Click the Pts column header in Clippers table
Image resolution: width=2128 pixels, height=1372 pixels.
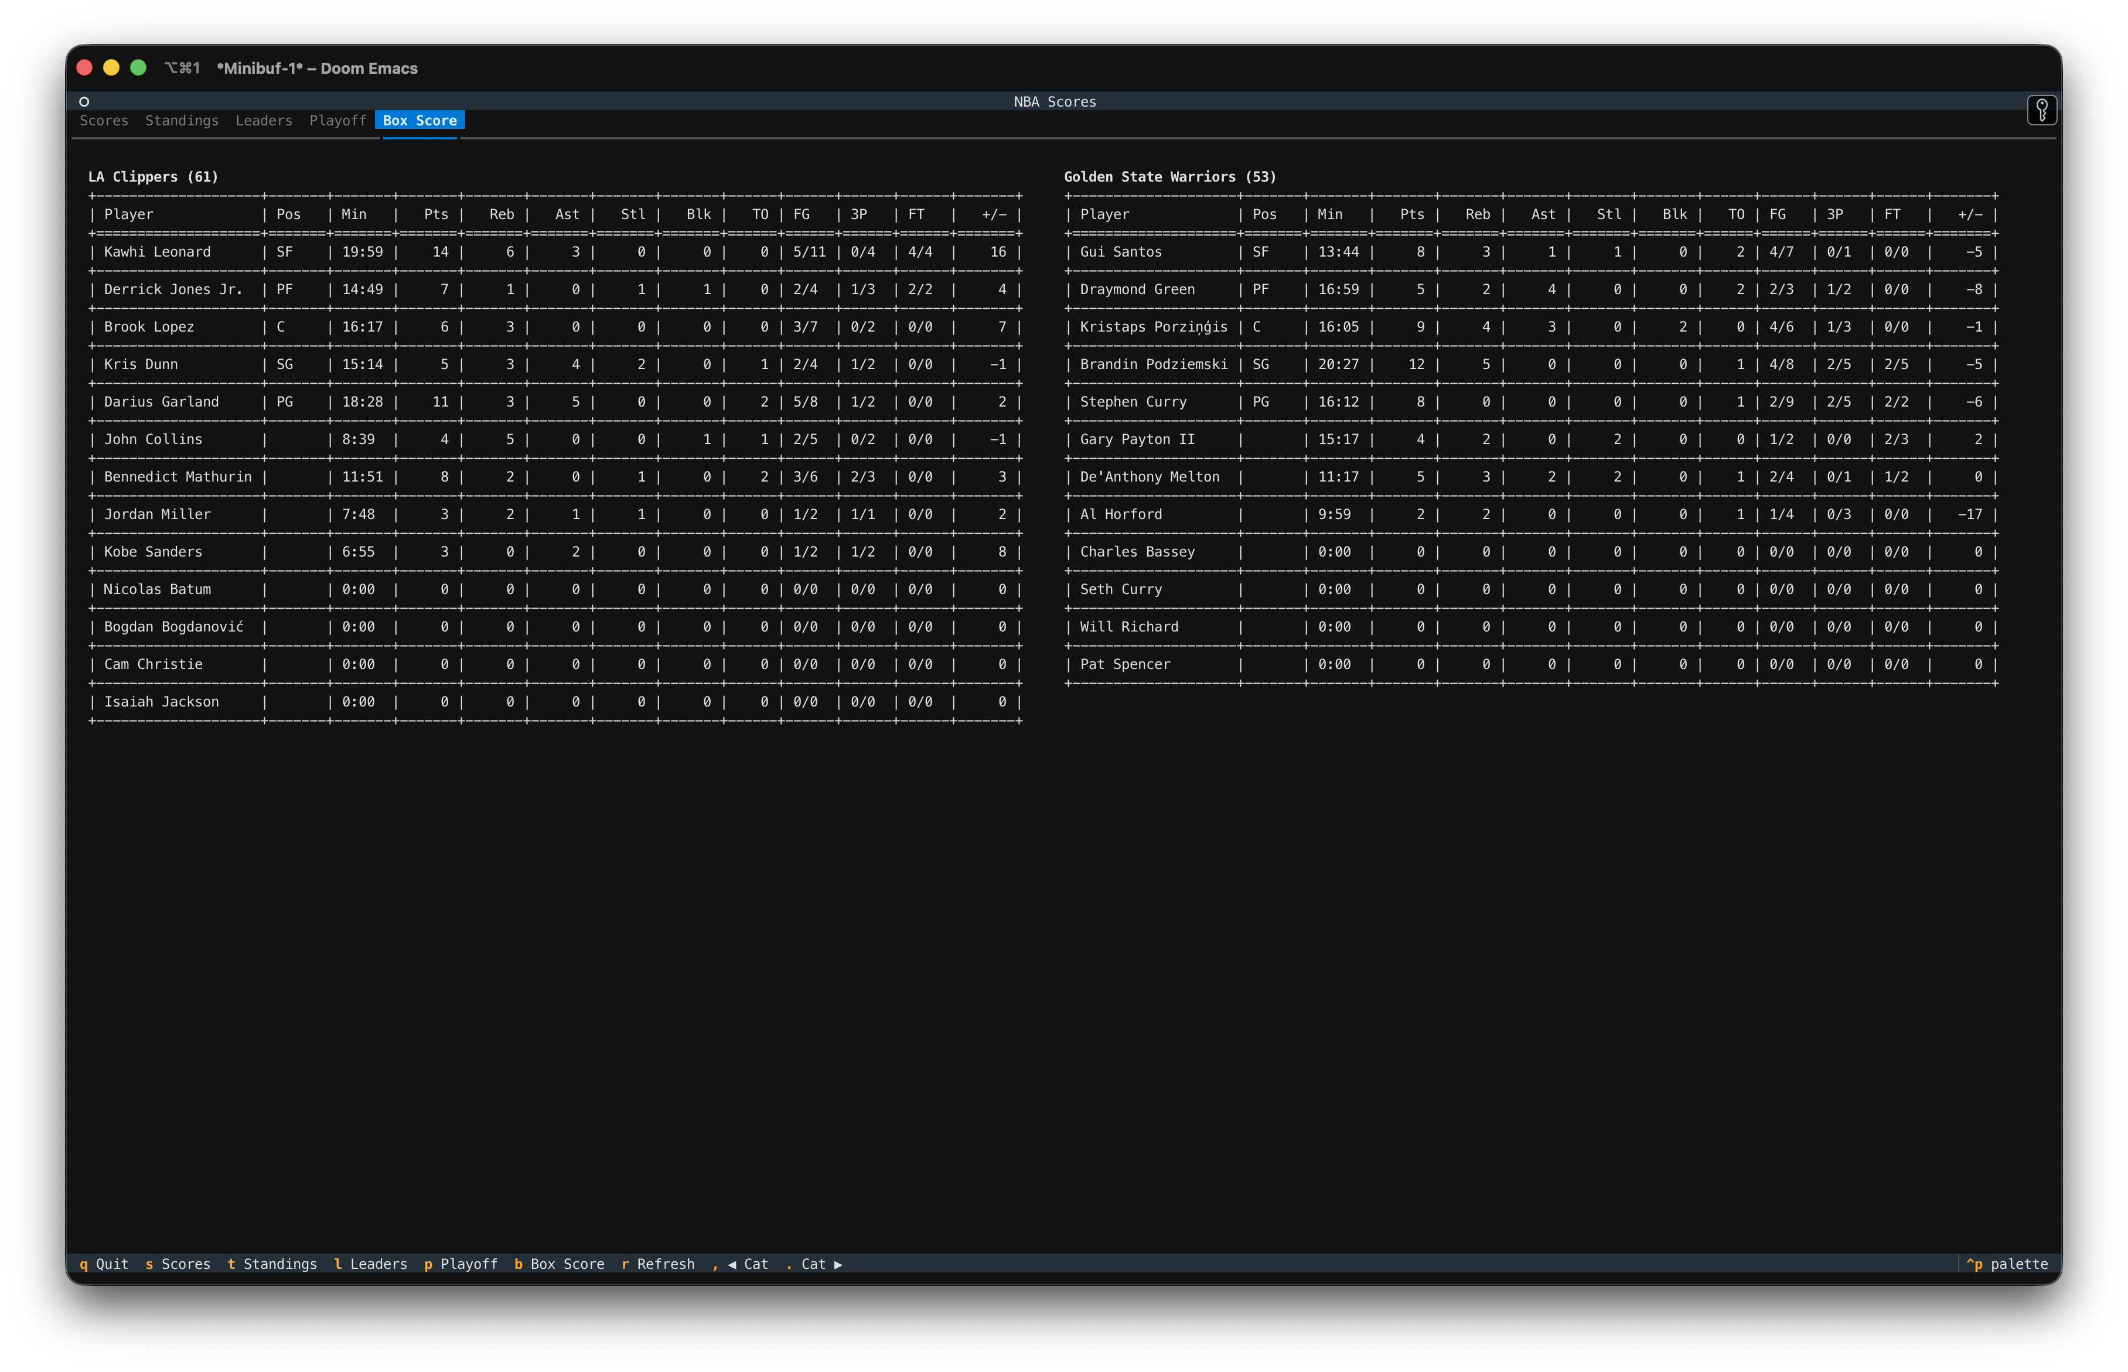[x=436, y=215]
